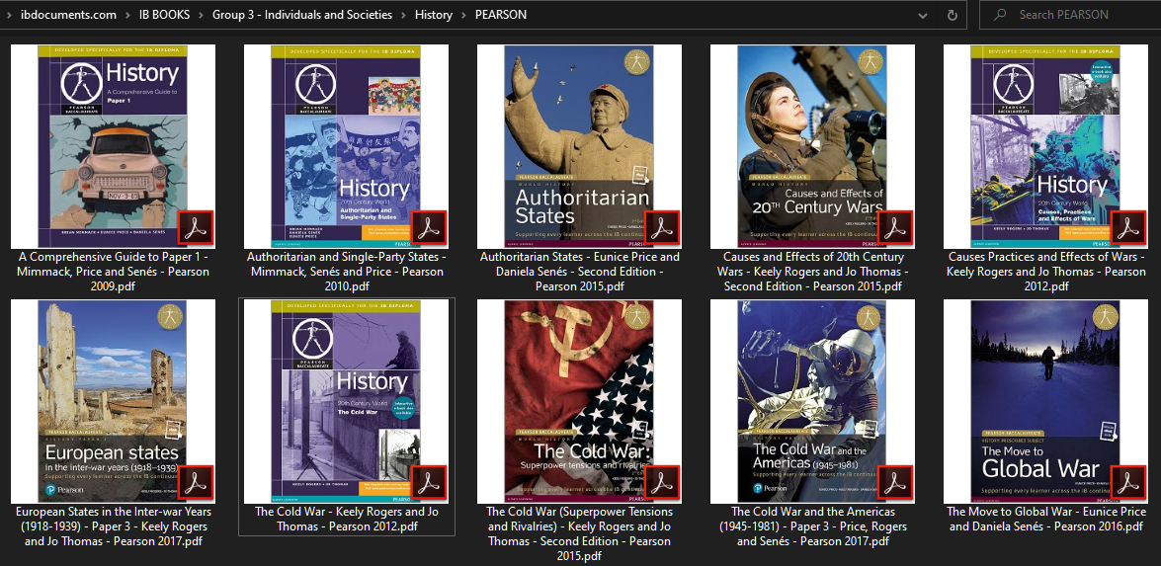
Task: Click the PDF badge on the Soviet and US flag cover
Action: click(x=662, y=483)
